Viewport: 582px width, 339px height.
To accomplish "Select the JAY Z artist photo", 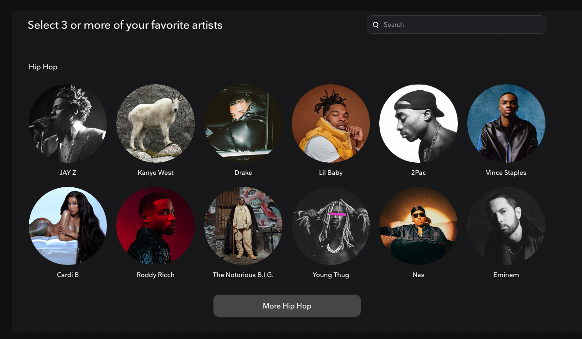I will click(x=68, y=123).
